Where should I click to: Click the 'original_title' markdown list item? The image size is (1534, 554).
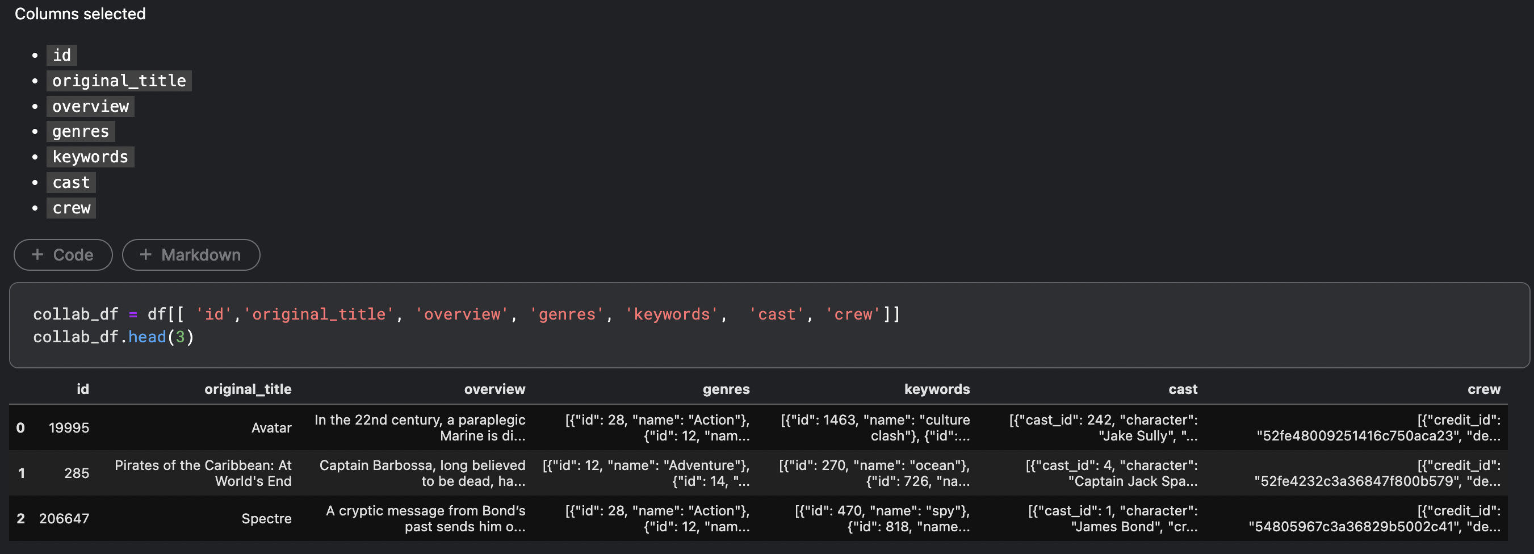119,81
